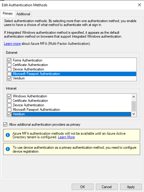
Task: Click Intranet list scroll down arrow
Action: [134, 114]
